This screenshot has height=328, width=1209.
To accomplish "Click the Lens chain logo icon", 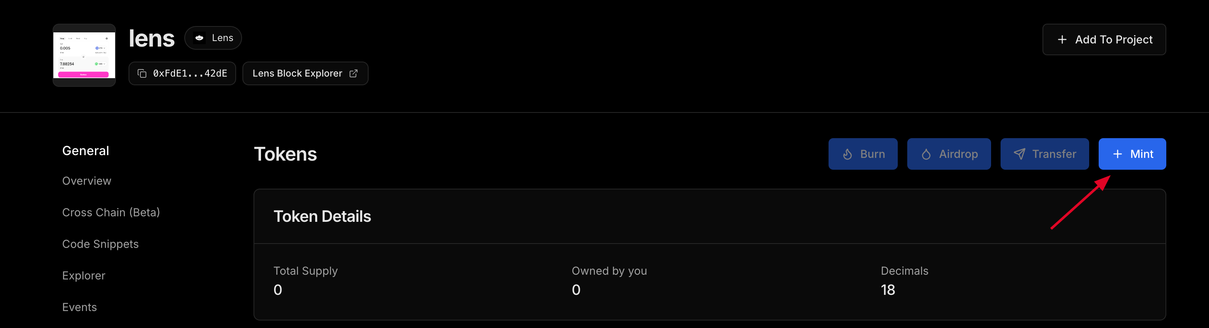I will (x=199, y=38).
